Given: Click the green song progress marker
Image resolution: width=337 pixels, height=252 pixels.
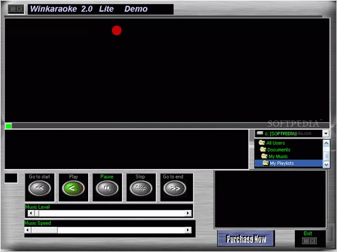Looking at the screenshot, I should 8,126.
